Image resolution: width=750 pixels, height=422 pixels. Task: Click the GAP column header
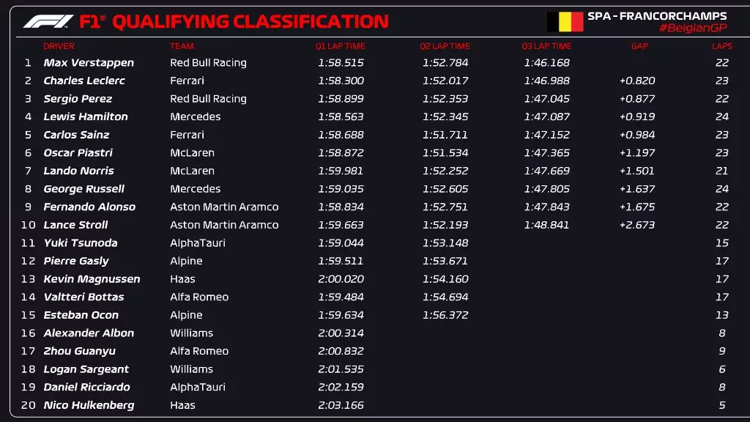(639, 46)
